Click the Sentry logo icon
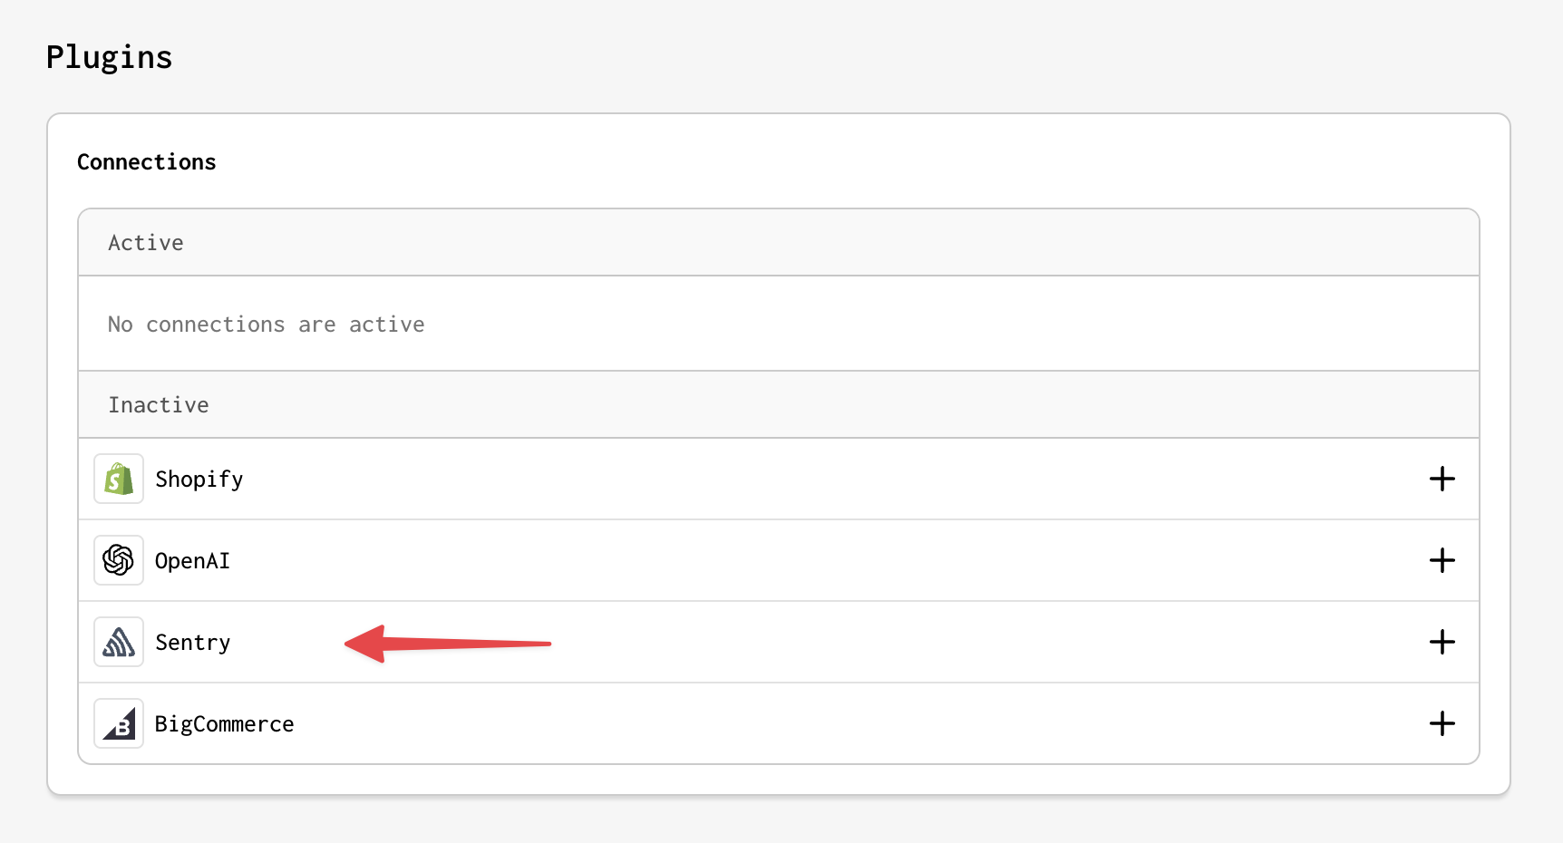Viewport: 1563px width, 843px height. click(119, 642)
